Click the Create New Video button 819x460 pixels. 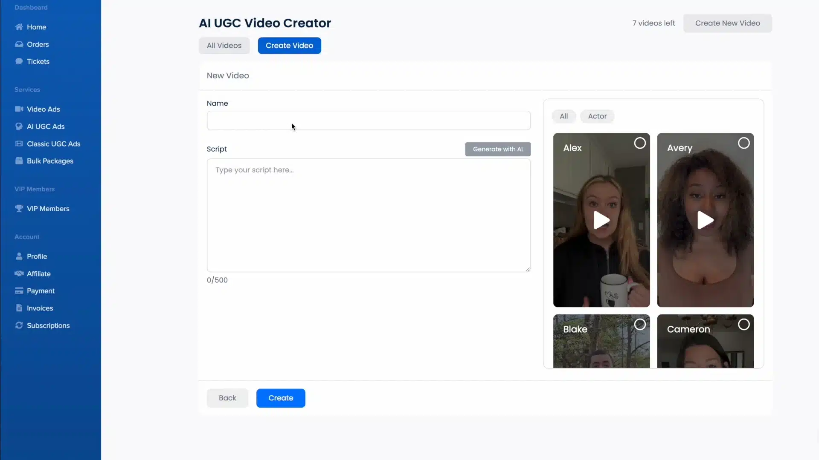727,23
